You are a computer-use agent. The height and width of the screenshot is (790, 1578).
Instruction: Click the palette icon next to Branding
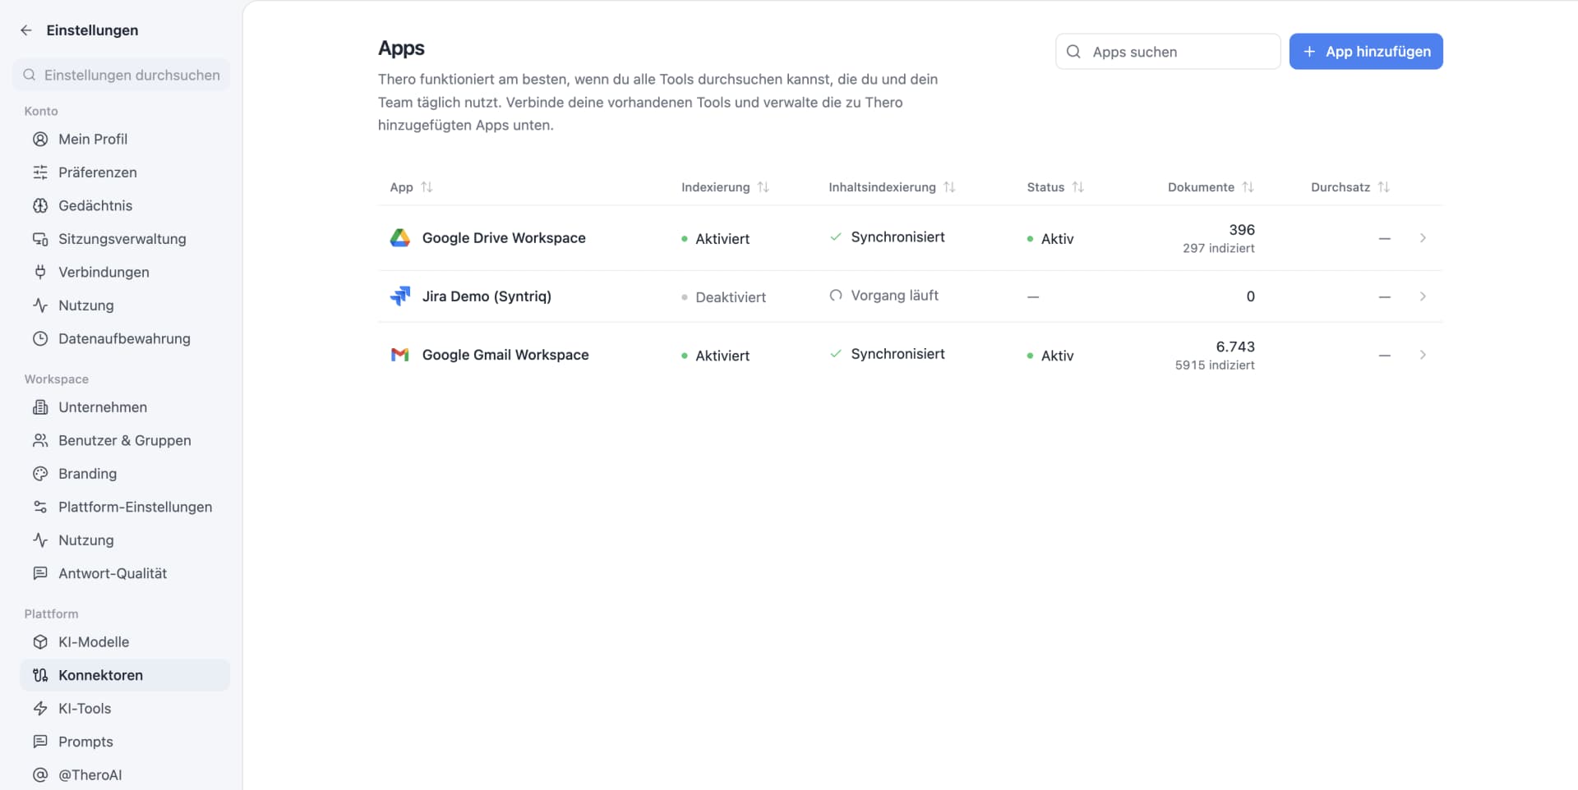tap(40, 474)
